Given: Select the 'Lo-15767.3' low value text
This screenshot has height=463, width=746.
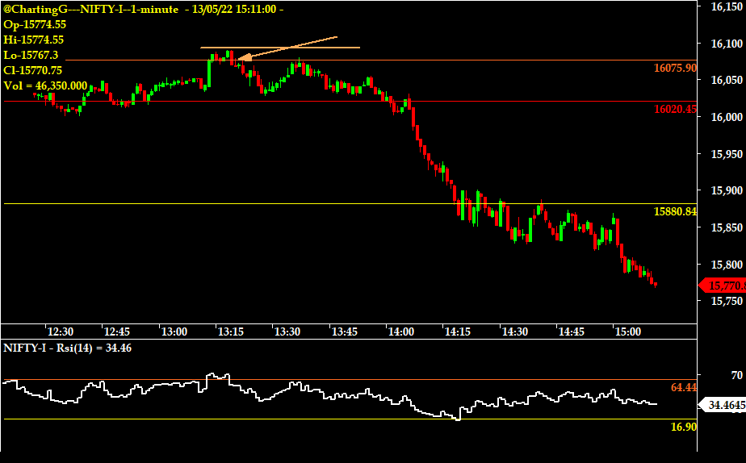Looking at the screenshot, I should click(x=31, y=55).
